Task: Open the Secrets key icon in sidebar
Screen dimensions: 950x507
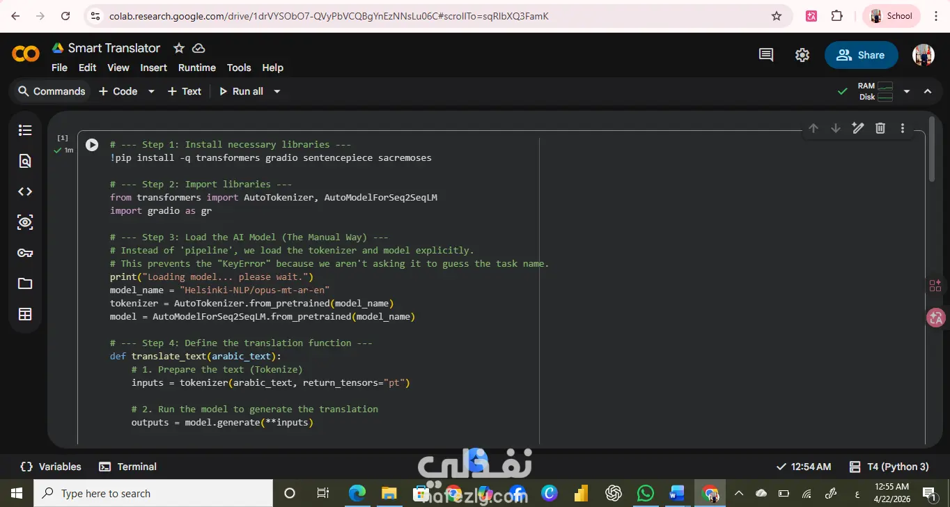Action: tap(25, 253)
